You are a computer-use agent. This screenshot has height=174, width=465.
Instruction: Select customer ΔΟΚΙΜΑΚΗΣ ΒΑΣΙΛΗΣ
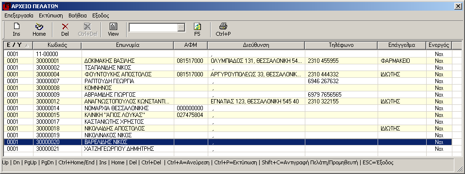point(110,61)
